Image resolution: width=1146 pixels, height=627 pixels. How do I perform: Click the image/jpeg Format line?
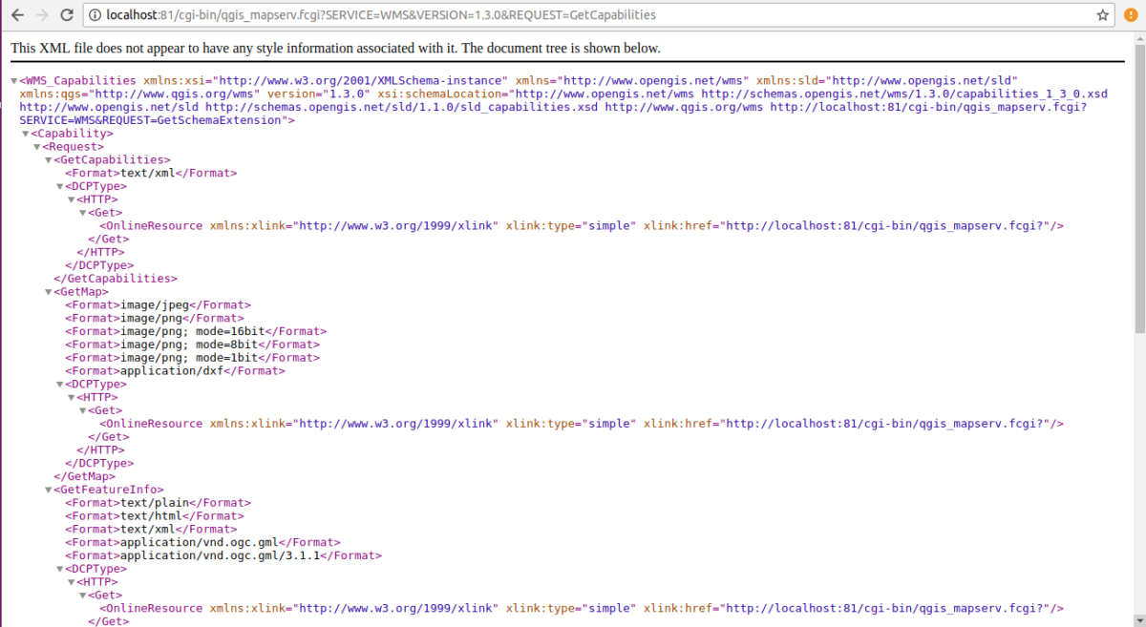[151, 305]
